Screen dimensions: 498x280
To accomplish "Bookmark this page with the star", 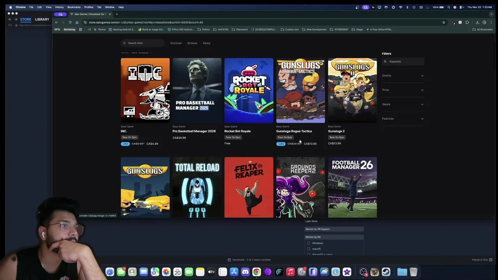I will [x=444, y=22].
